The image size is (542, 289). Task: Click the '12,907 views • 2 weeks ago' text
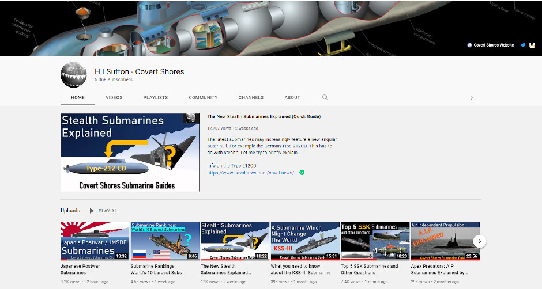232,128
